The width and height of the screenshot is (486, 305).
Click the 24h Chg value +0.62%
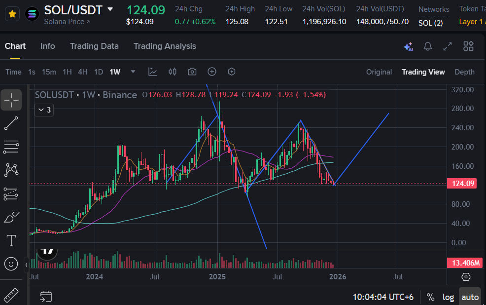(x=204, y=22)
